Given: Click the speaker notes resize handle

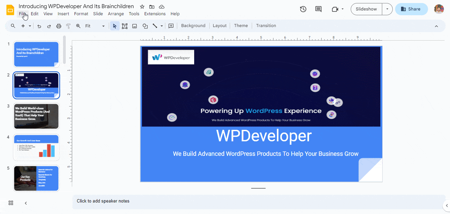Looking at the screenshot, I should pos(258,188).
